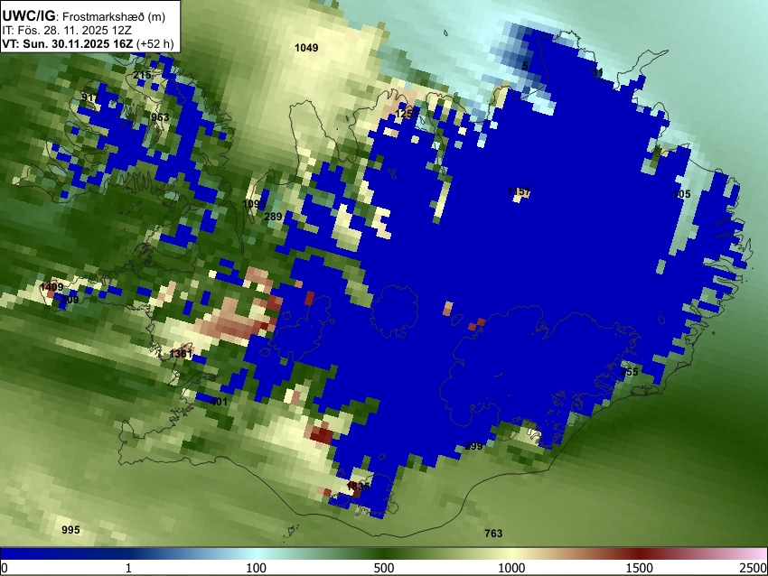The height and width of the screenshot is (576, 768).
Task: Click the map value label 1257
Action: (407, 114)
